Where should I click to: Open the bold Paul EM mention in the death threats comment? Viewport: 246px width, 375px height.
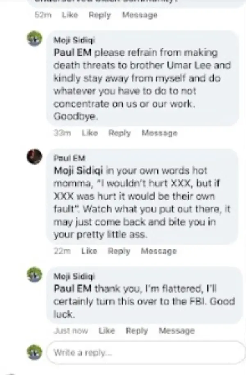pos(73,52)
